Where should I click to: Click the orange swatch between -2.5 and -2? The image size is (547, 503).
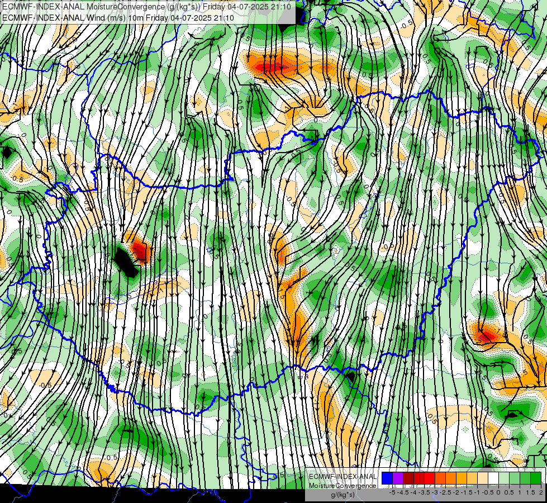tap(451, 478)
